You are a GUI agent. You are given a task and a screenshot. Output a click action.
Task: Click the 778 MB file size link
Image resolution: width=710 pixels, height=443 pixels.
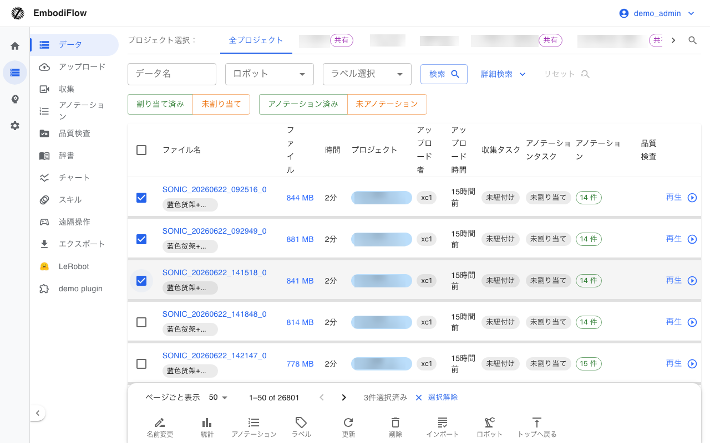[300, 364]
